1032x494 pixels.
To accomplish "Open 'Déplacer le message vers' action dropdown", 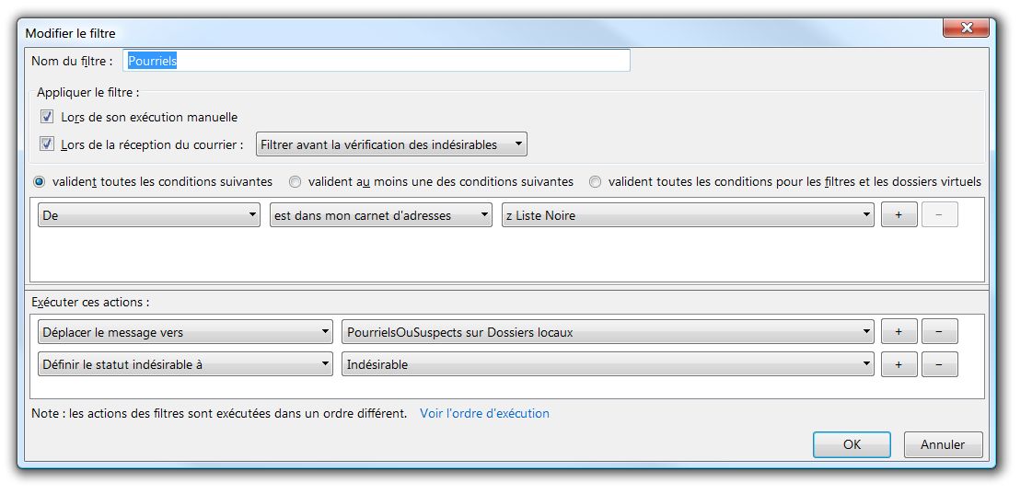I will (x=186, y=332).
